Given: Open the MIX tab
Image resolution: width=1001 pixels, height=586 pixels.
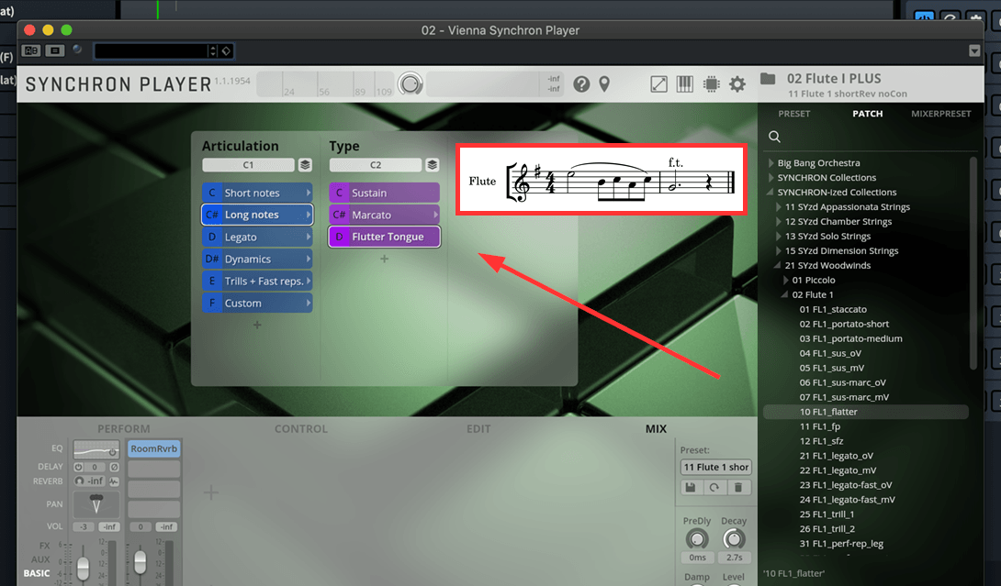Looking at the screenshot, I should click(x=656, y=429).
